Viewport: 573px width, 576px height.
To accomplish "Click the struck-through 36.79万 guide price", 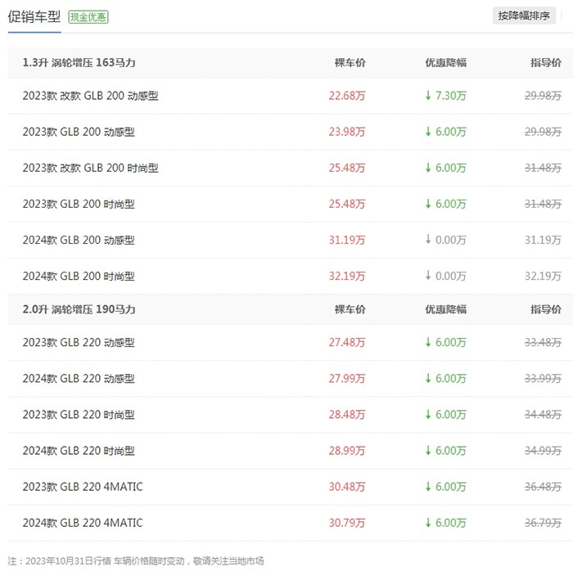I will click(x=543, y=523).
